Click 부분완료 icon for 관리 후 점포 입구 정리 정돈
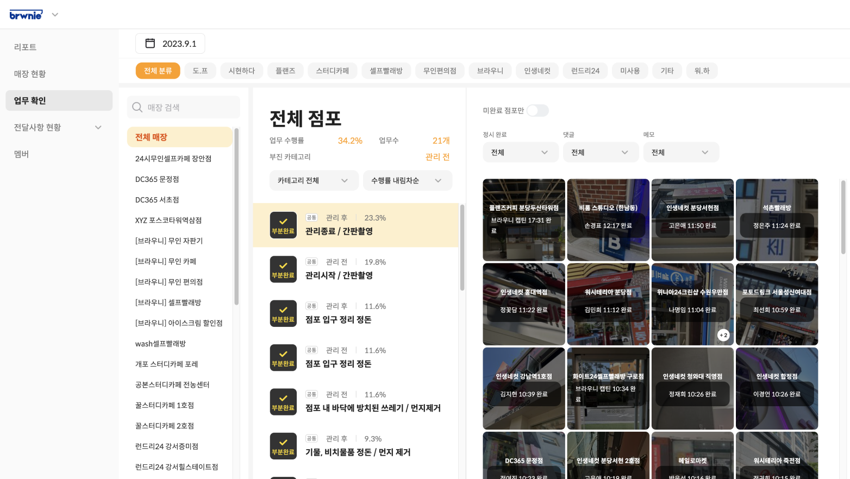This screenshot has width=850, height=479. 283,313
